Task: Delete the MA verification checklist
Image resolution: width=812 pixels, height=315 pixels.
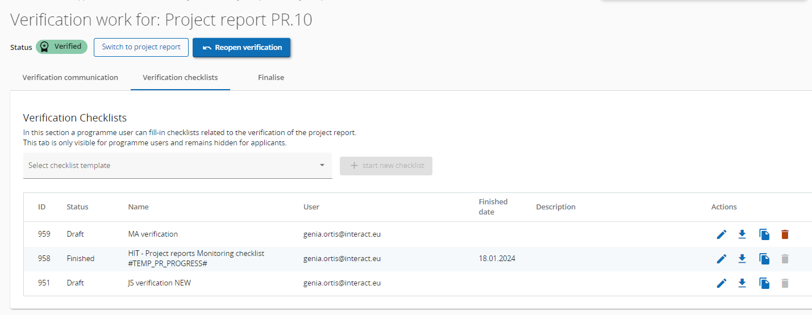Action: [x=785, y=234]
